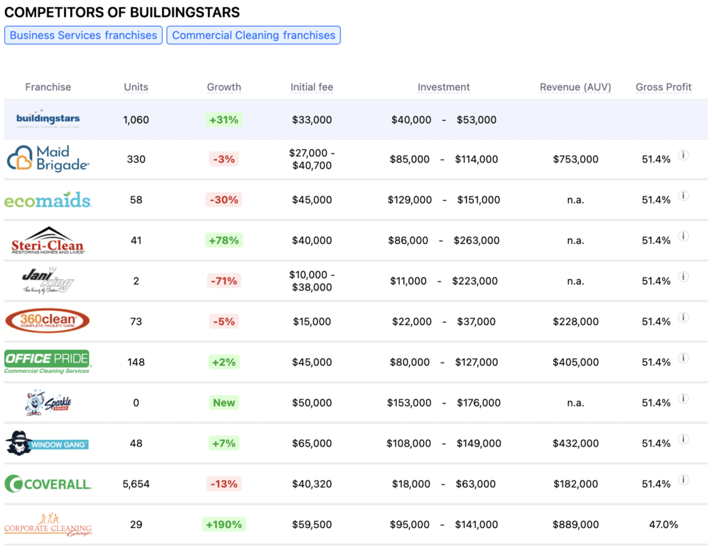Click the $228,000 revenue value
The image size is (712, 555).
[x=575, y=322]
